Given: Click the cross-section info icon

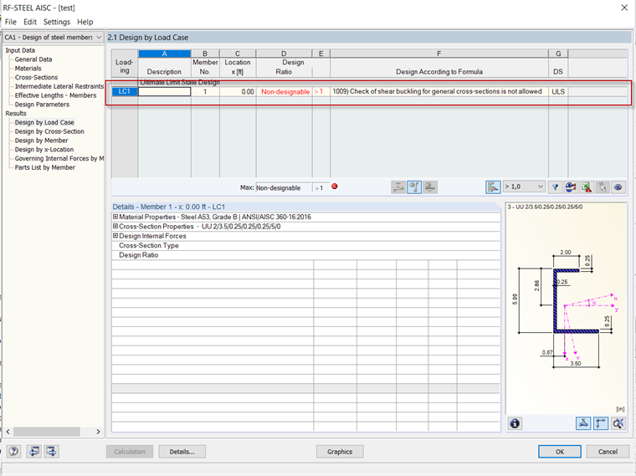Looking at the screenshot, I should (x=515, y=423).
